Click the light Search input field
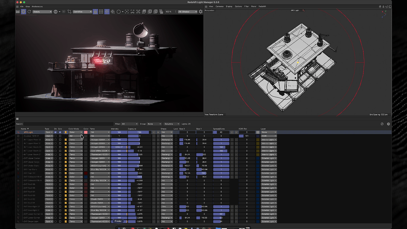407x229 pixels. 68,124
